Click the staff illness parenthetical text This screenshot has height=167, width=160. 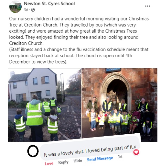click(x=79, y=56)
